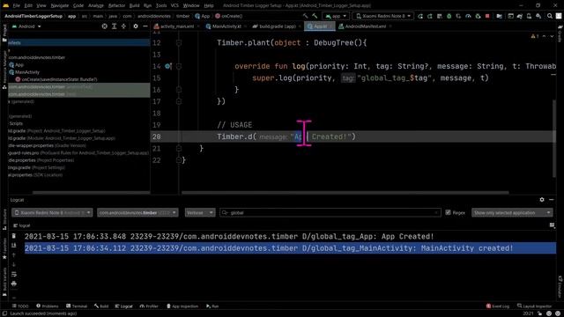
Task: Open the Build menu
Action: [134, 6]
